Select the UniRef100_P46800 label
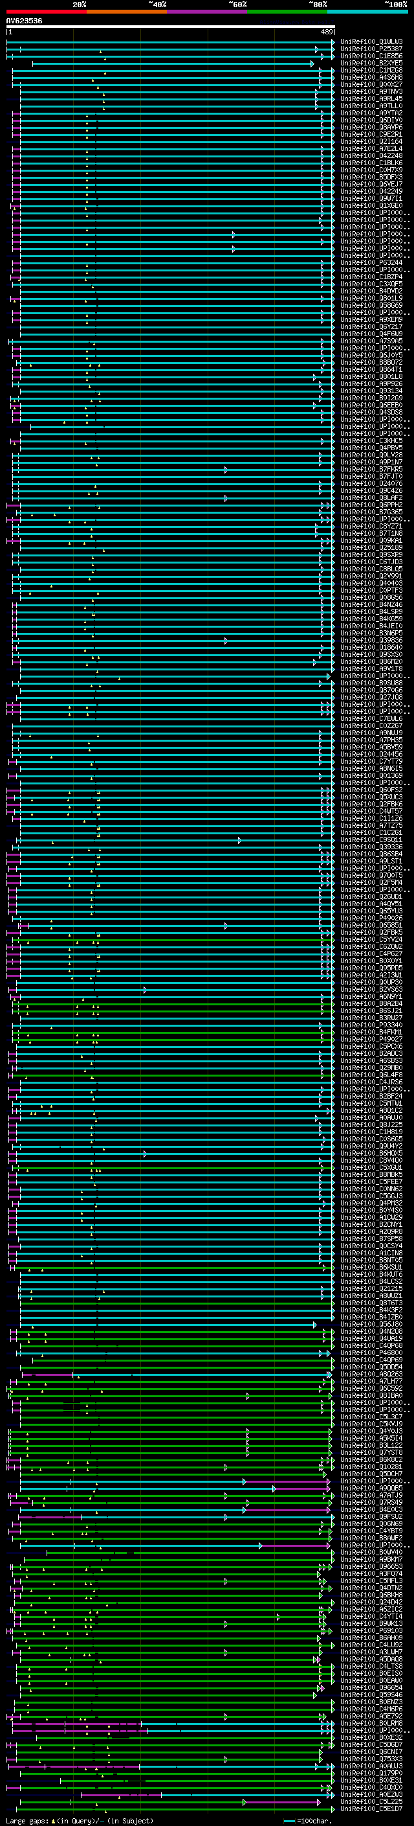Viewport: 414px width, 1826px height. [x=371, y=1352]
